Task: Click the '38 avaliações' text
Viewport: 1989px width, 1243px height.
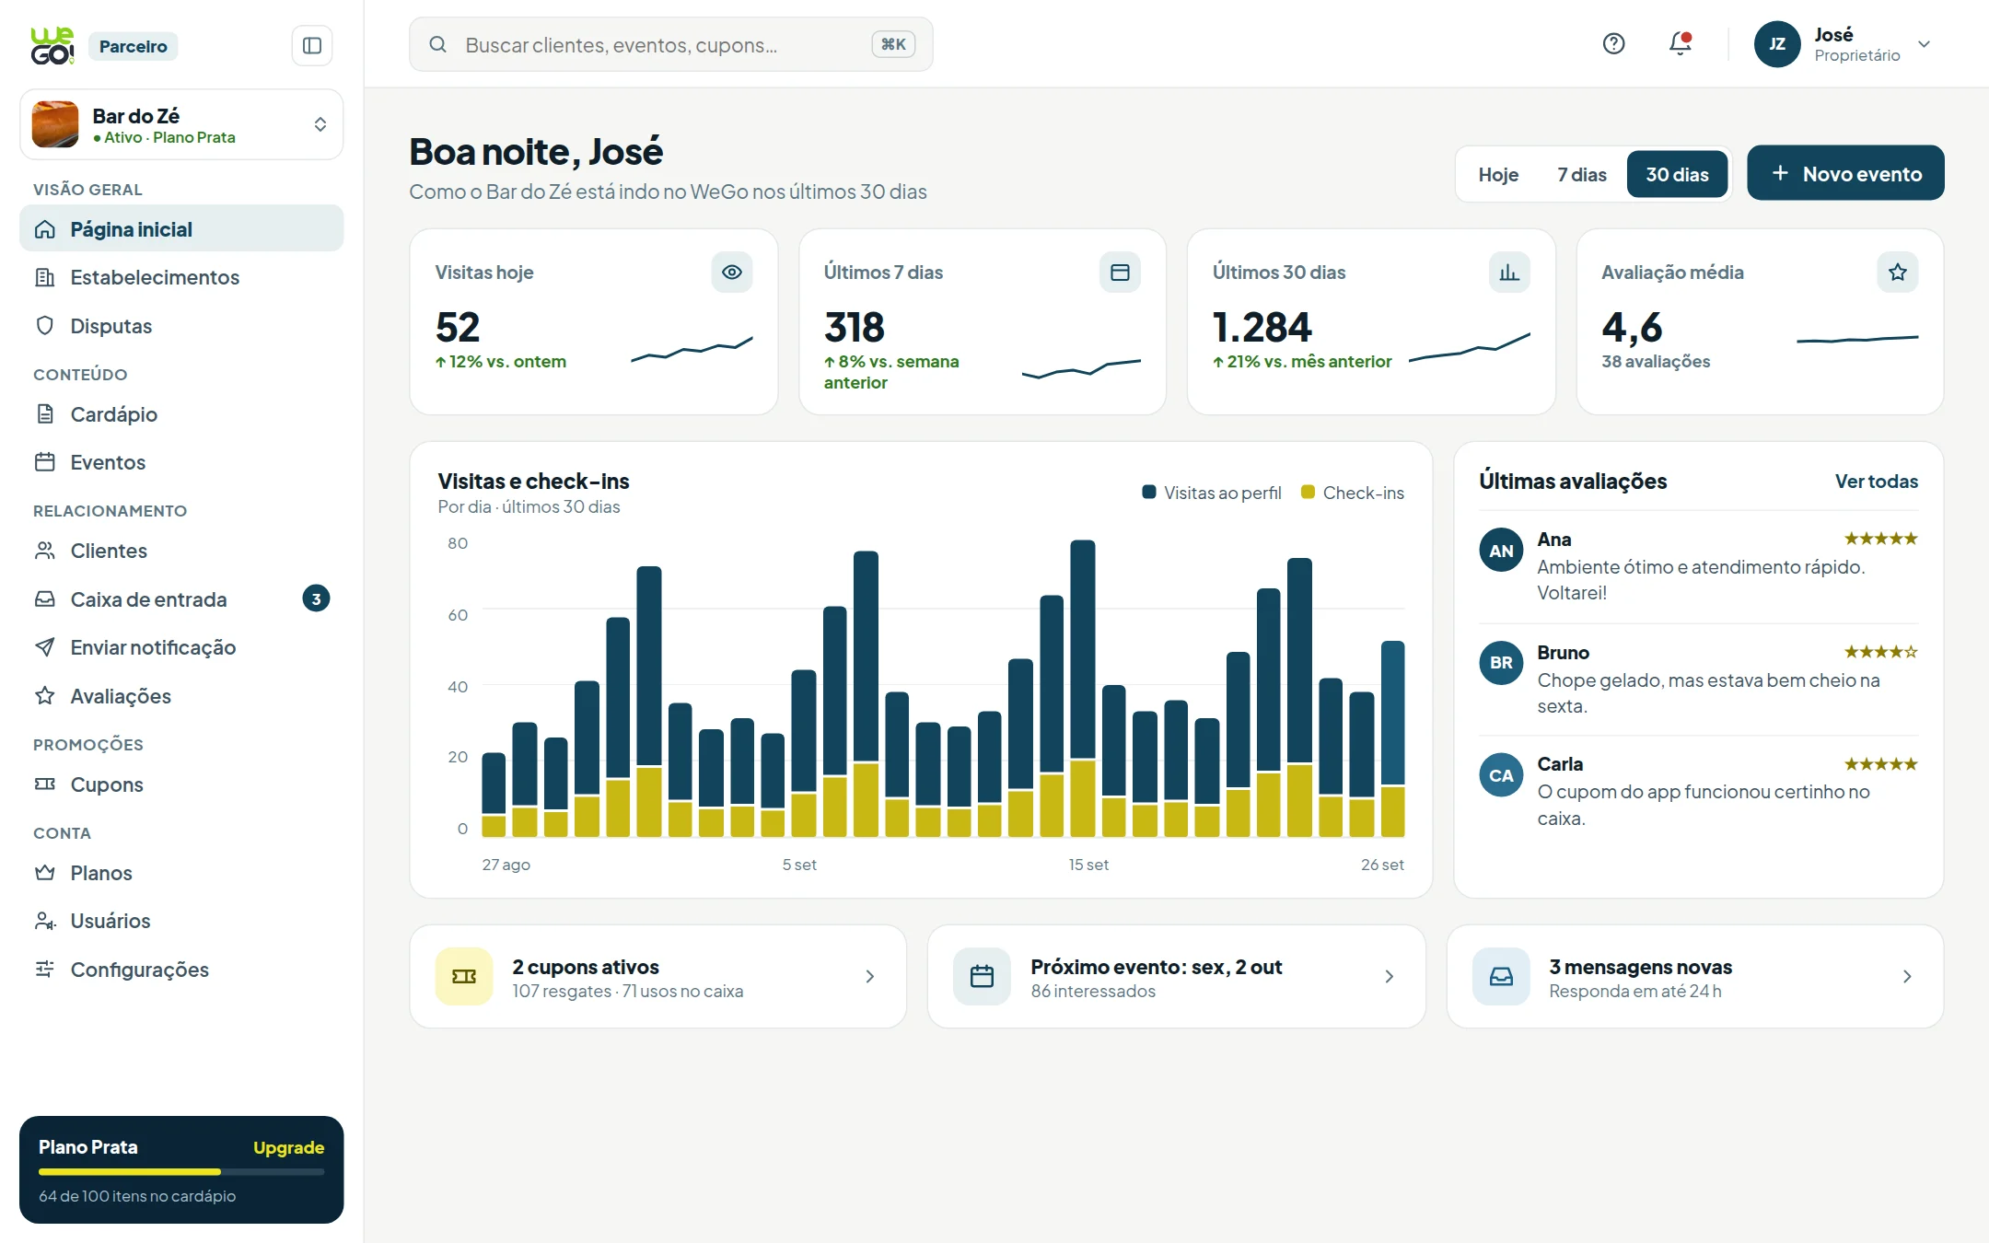Action: pyautogui.click(x=1656, y=362)
